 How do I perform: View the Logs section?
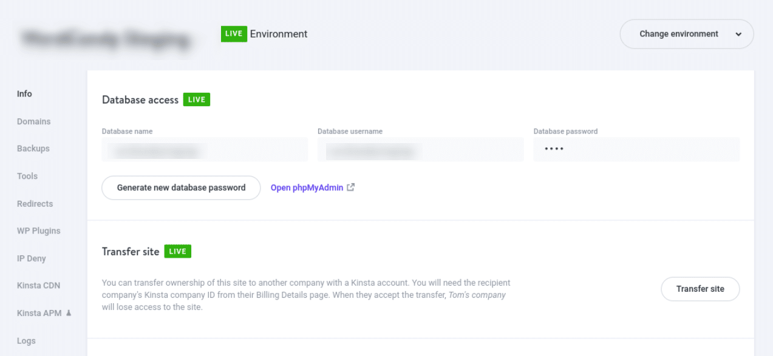pos(26,341)
